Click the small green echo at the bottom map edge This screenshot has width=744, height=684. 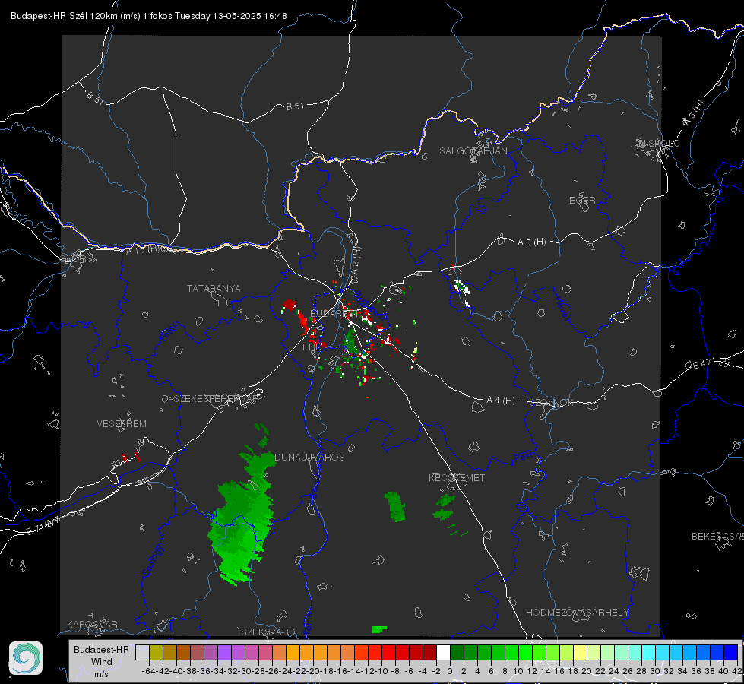point(378,629)
